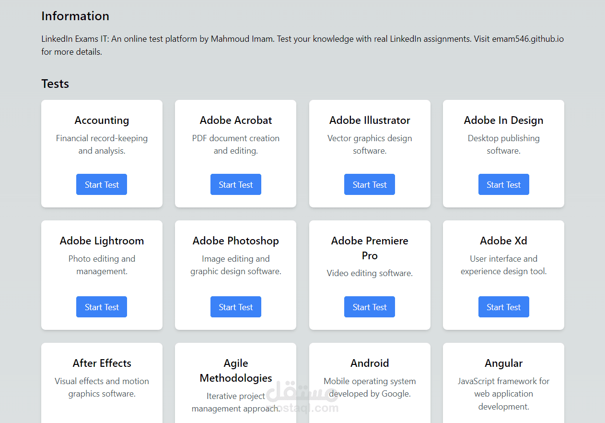This screenshot has width=605, height=423.
Task: Select the Adobe Xd card heading
Action: click(503, 241)
